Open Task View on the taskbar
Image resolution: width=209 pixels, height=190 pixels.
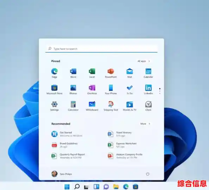pyautogui.click(x=86, y=187)
